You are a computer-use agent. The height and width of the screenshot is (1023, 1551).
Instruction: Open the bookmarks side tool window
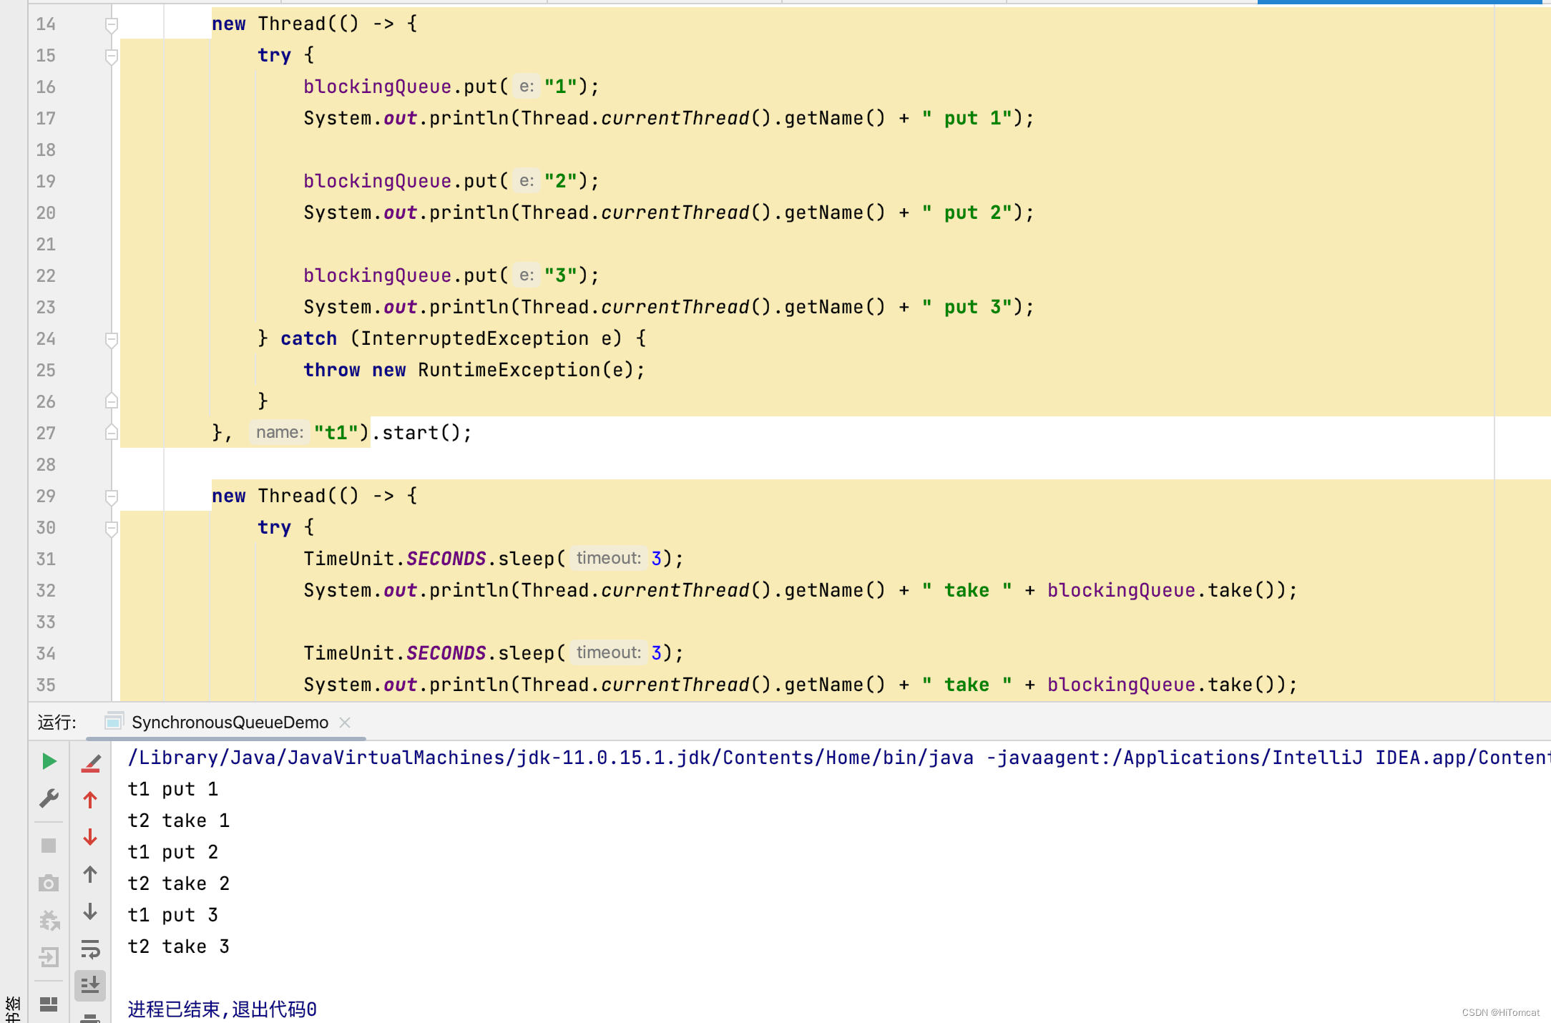pos(12,1007)
